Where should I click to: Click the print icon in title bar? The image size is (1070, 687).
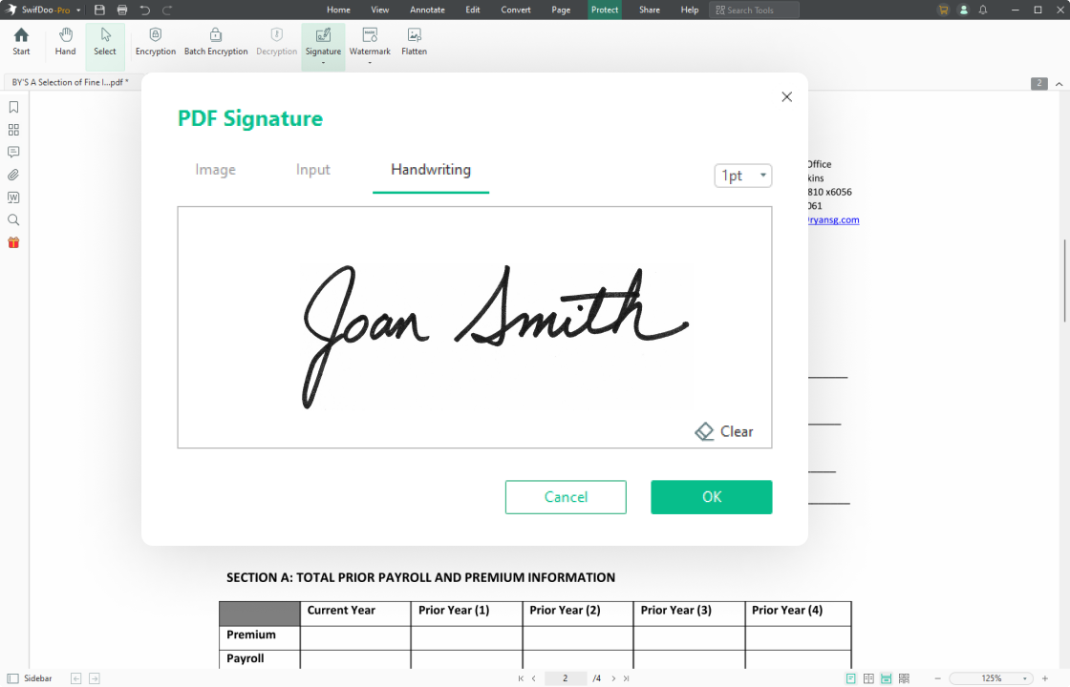pyautogui.click(x=121, y=10)
